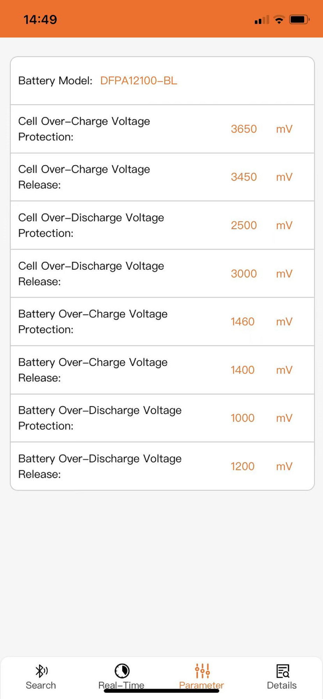Tap the Battery Over-Charge Protection value 1460
The width and height of the screenshot is (323, 699).
tap(243, 322)
